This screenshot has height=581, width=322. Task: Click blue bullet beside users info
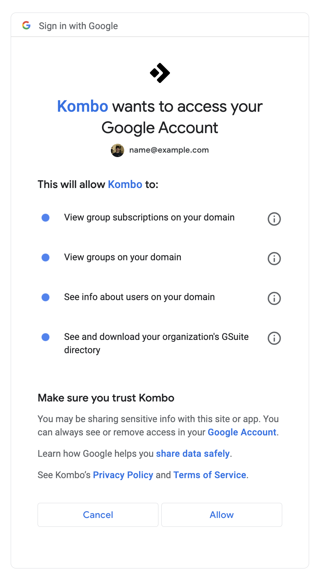[46, 297]
